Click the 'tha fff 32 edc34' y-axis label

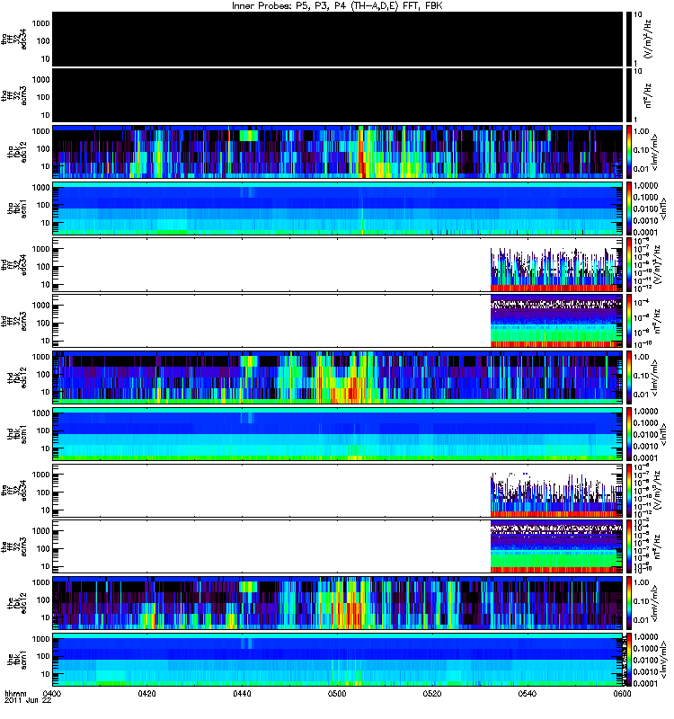point(14,40)
